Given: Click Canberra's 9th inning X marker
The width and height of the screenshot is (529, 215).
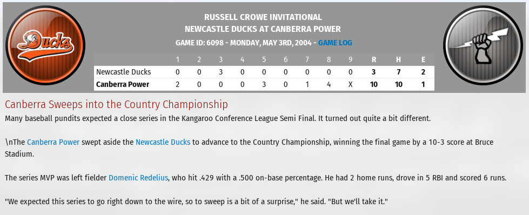Looking at the screenshot, I should [351, 84].
